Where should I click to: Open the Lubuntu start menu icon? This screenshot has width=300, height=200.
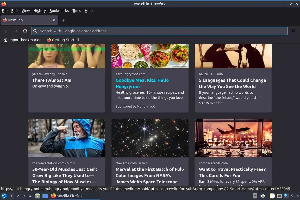4,196
